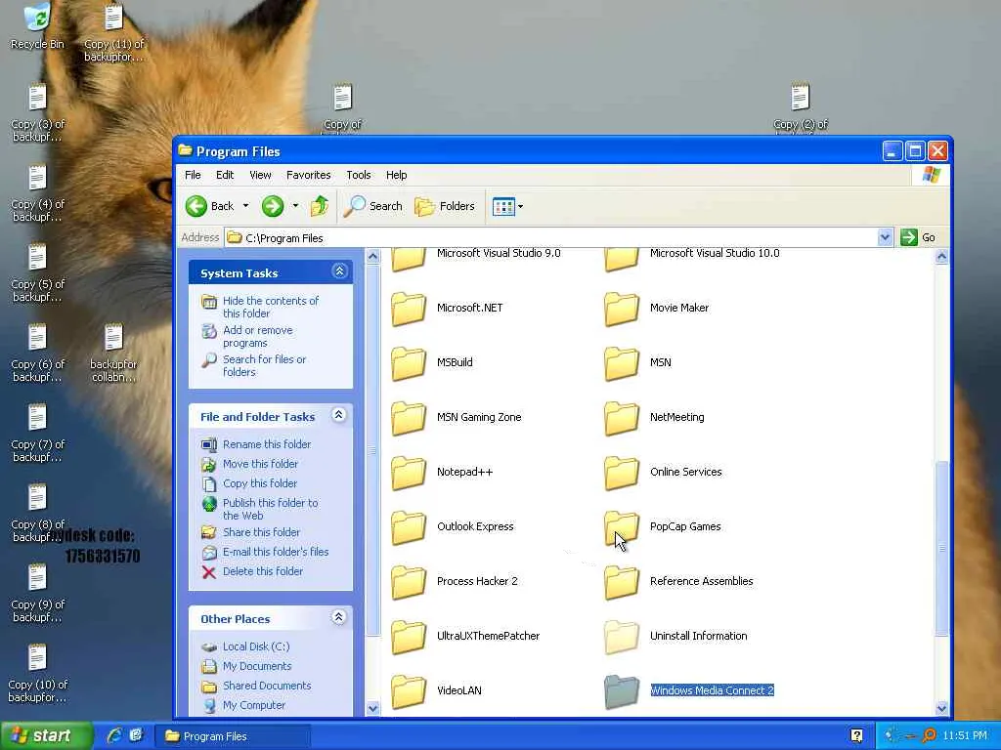Select the MSN folder icon

[621, 363]
